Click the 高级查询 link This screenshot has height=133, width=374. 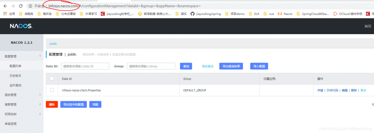pyautogui.click(x=207, y=66)
